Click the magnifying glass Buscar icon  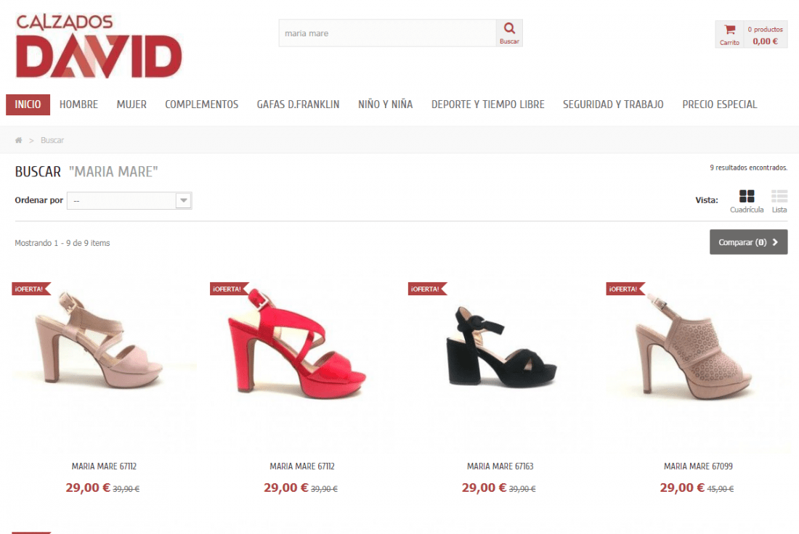tap(509, 28)
